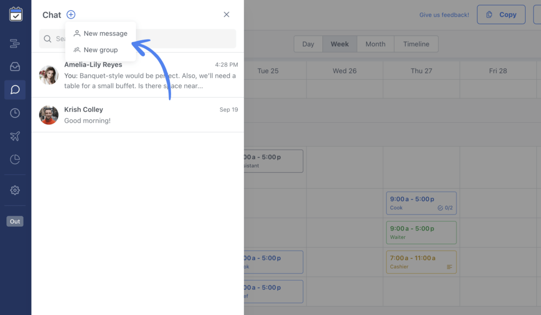This screenshot has width=541, height=315.
Task: Open settings from the gear icon
Action: (15, 190)
